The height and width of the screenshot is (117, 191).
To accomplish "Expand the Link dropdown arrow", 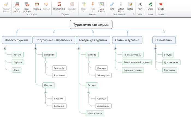I will click(x=112, y=11).
